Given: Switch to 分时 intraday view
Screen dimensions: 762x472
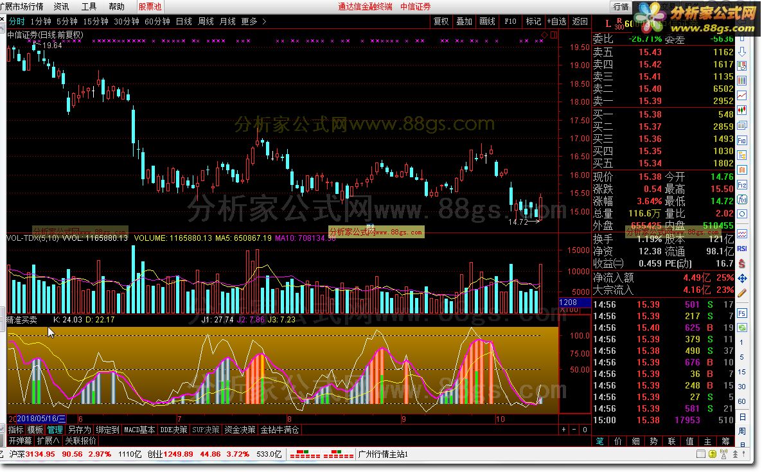Looking at the screenshot, I should coord(17,21).
